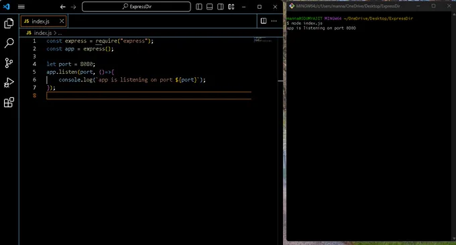Maximize the VS Code window

260,7
